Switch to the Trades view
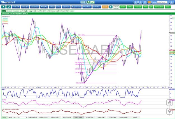Screen dimensions: 175x119 click(130, 7)
